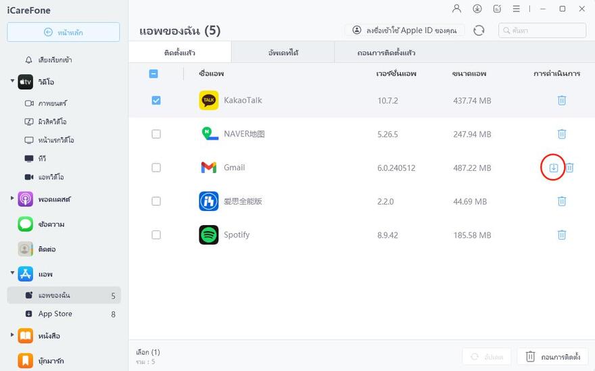Open Video Apps item in the sidebar
The height and width of the screenshot is (371, 595).
click(x=45, y=177)
